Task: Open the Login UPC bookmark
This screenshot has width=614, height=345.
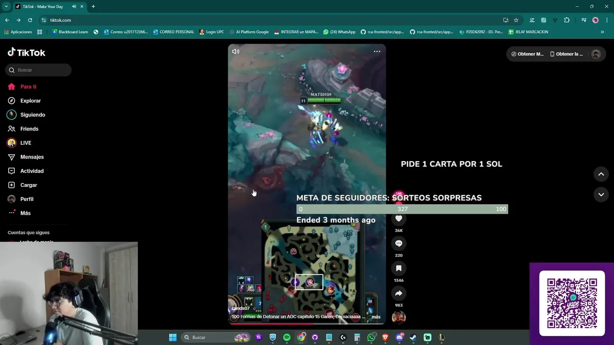Action: 211,32
